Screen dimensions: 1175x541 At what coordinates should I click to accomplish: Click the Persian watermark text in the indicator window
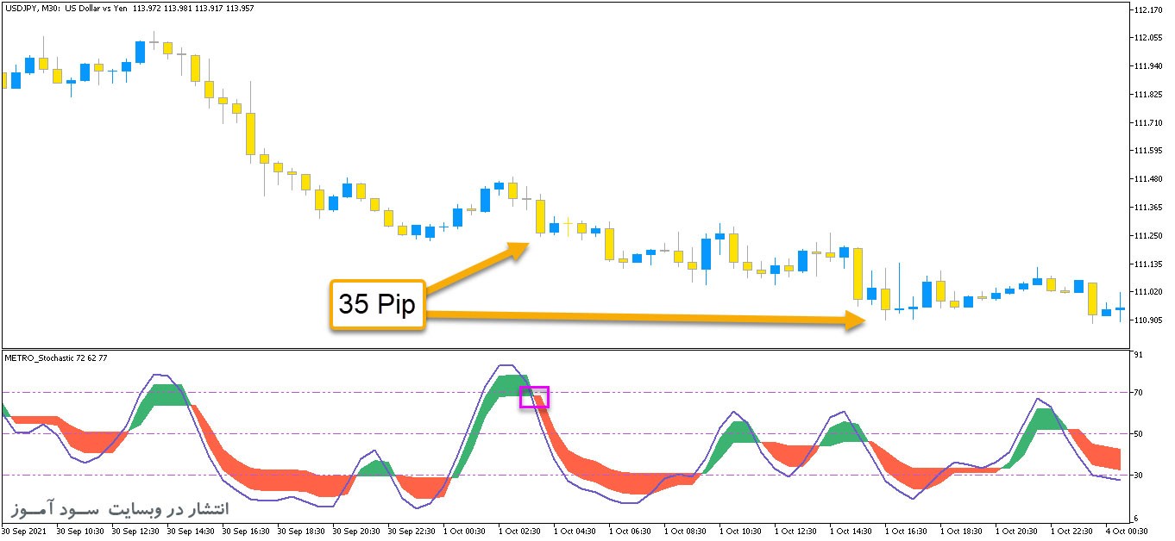pyautogui.click(x=120, y=508)
